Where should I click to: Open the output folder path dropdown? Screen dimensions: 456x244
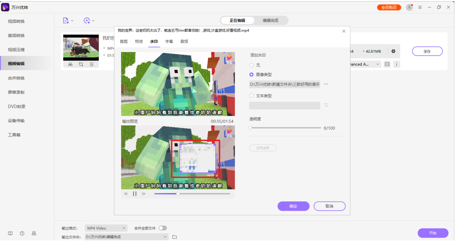tap(165, 237)
